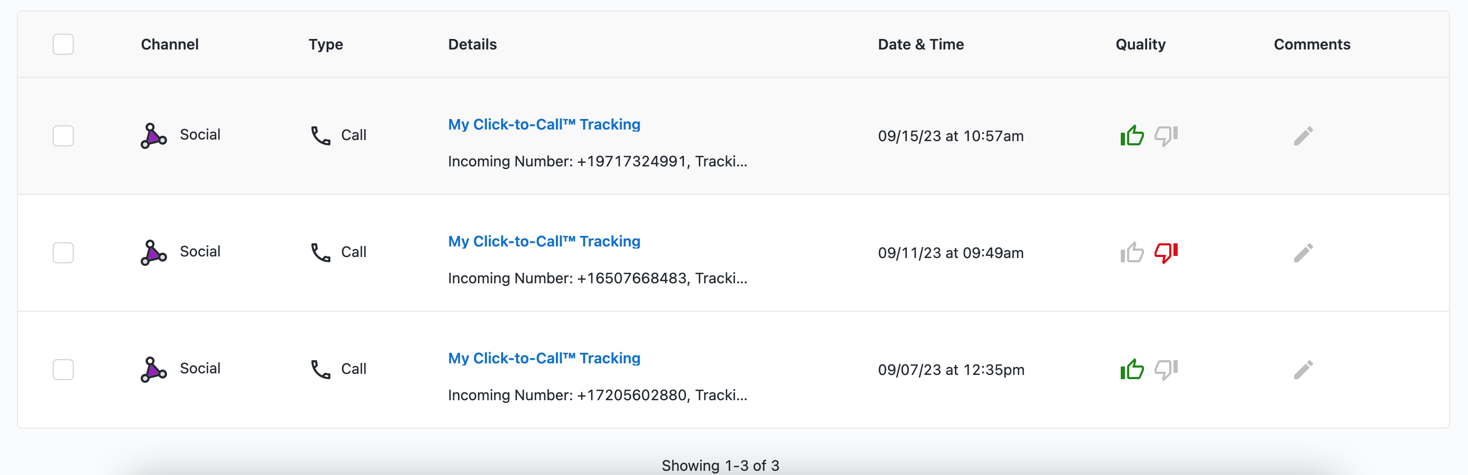
Task: Click green thumbs up on 09/07/23 call
Action: pos(1132,369)
